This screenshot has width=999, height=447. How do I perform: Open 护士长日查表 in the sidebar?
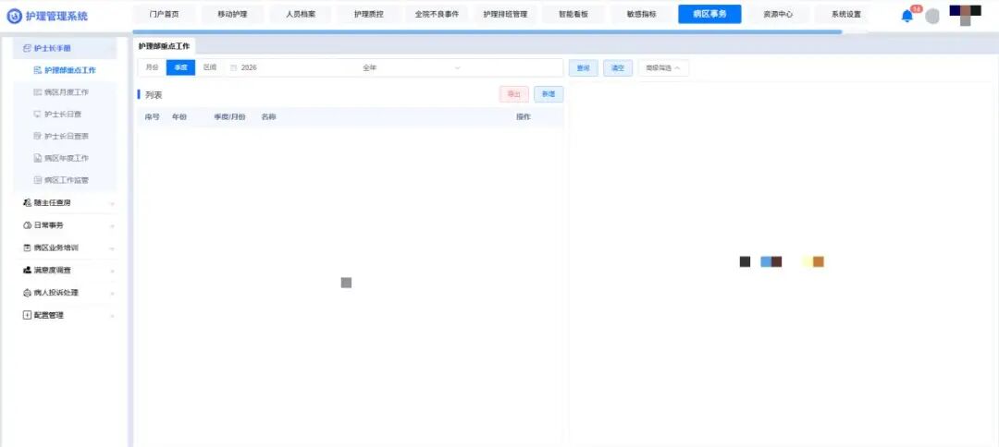[66, 136]
